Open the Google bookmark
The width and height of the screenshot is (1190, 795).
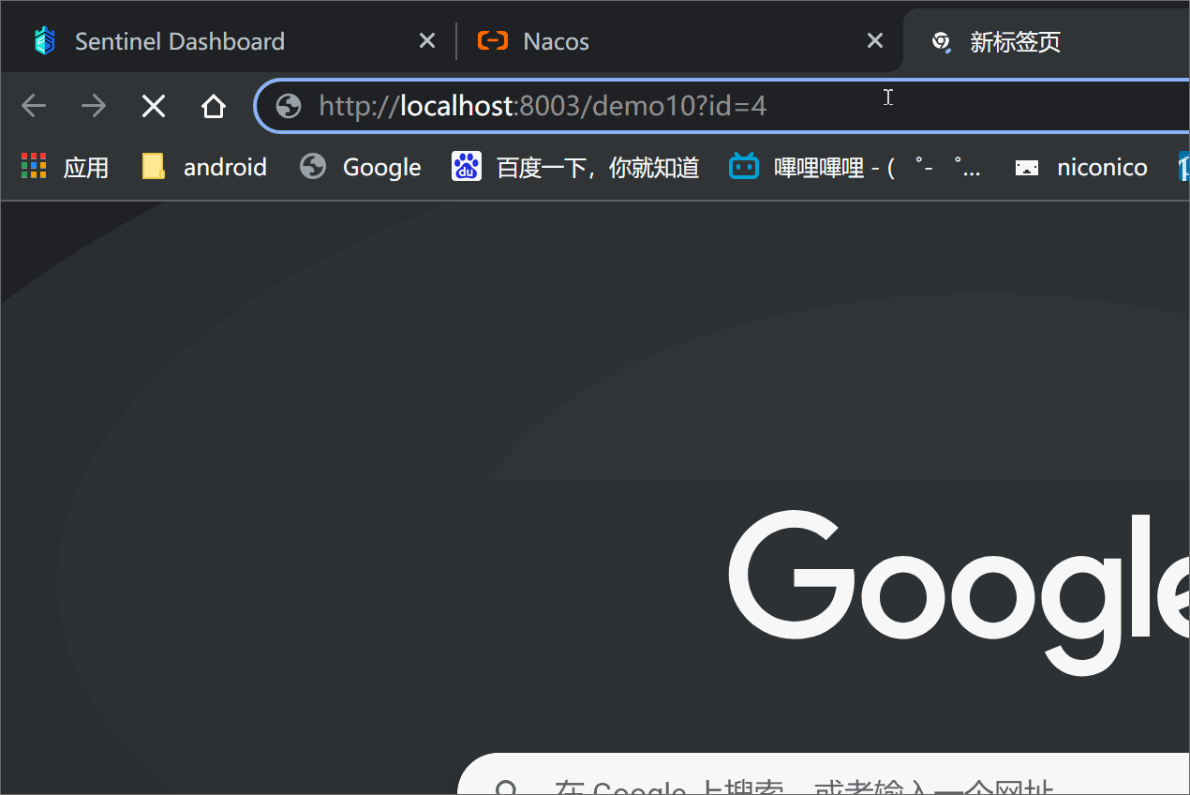click(x=360, y=167)
